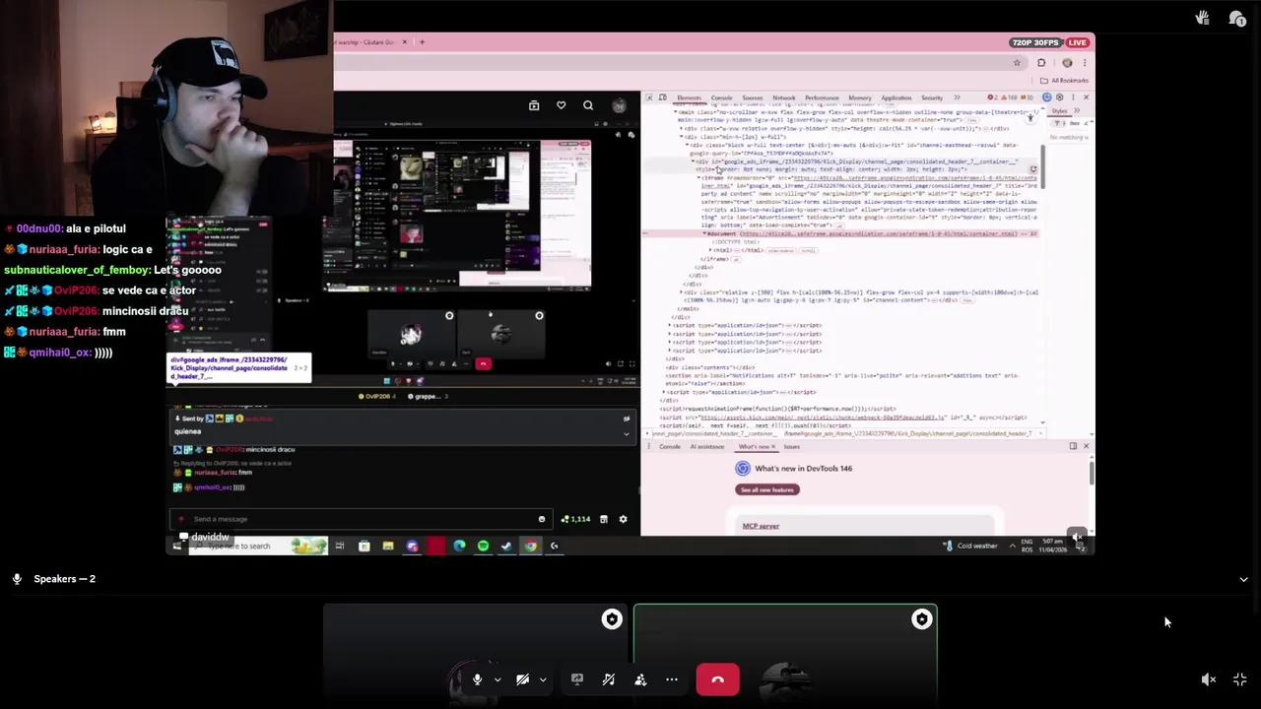Exit fullscreen with the corner arrows icon
The height and width of the screenshot is (709, 1261).
point(1240,679)
